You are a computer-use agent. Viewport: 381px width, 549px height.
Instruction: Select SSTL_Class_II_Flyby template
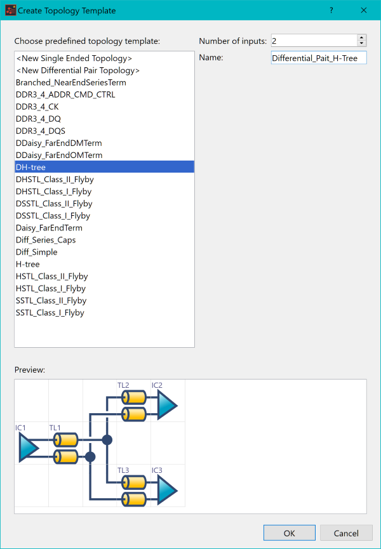pos(104,300)
